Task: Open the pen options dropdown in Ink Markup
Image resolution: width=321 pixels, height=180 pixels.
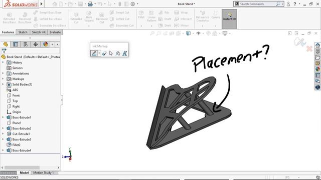Action: coord(99,53)
